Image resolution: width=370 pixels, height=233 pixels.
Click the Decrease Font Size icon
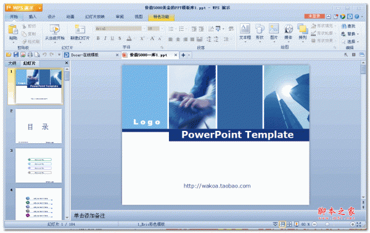tap(160, 39)
